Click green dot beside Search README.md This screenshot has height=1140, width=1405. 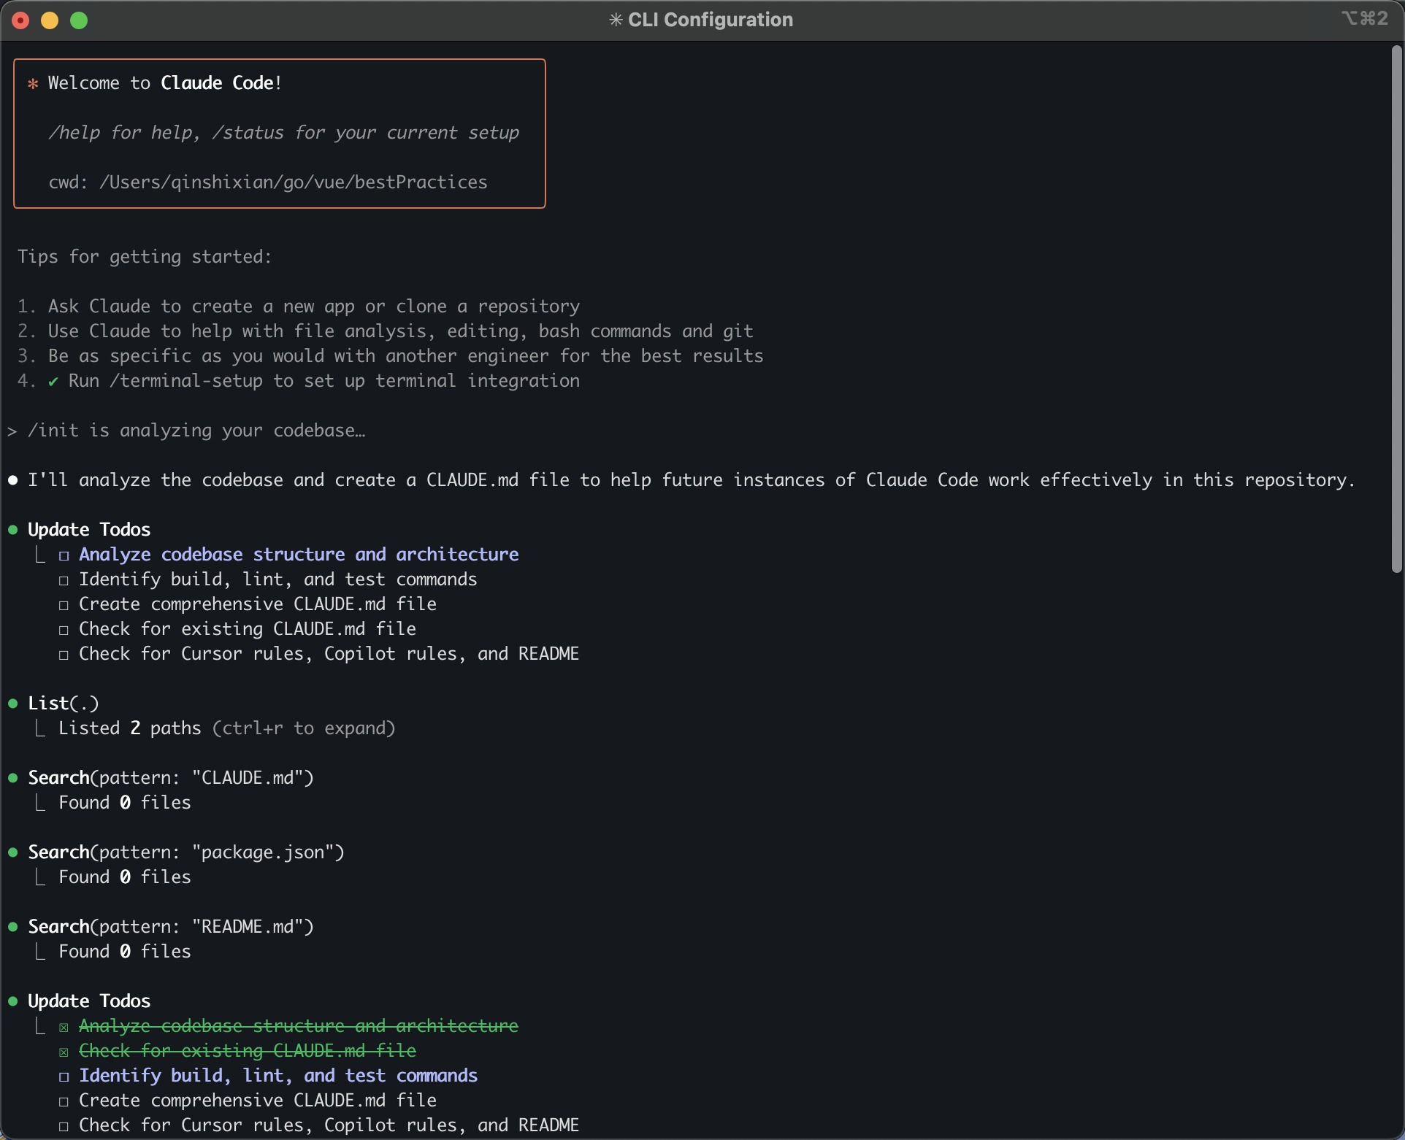tap(13, 927)
